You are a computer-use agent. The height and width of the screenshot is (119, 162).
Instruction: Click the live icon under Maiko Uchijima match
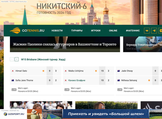pos(67,90)
